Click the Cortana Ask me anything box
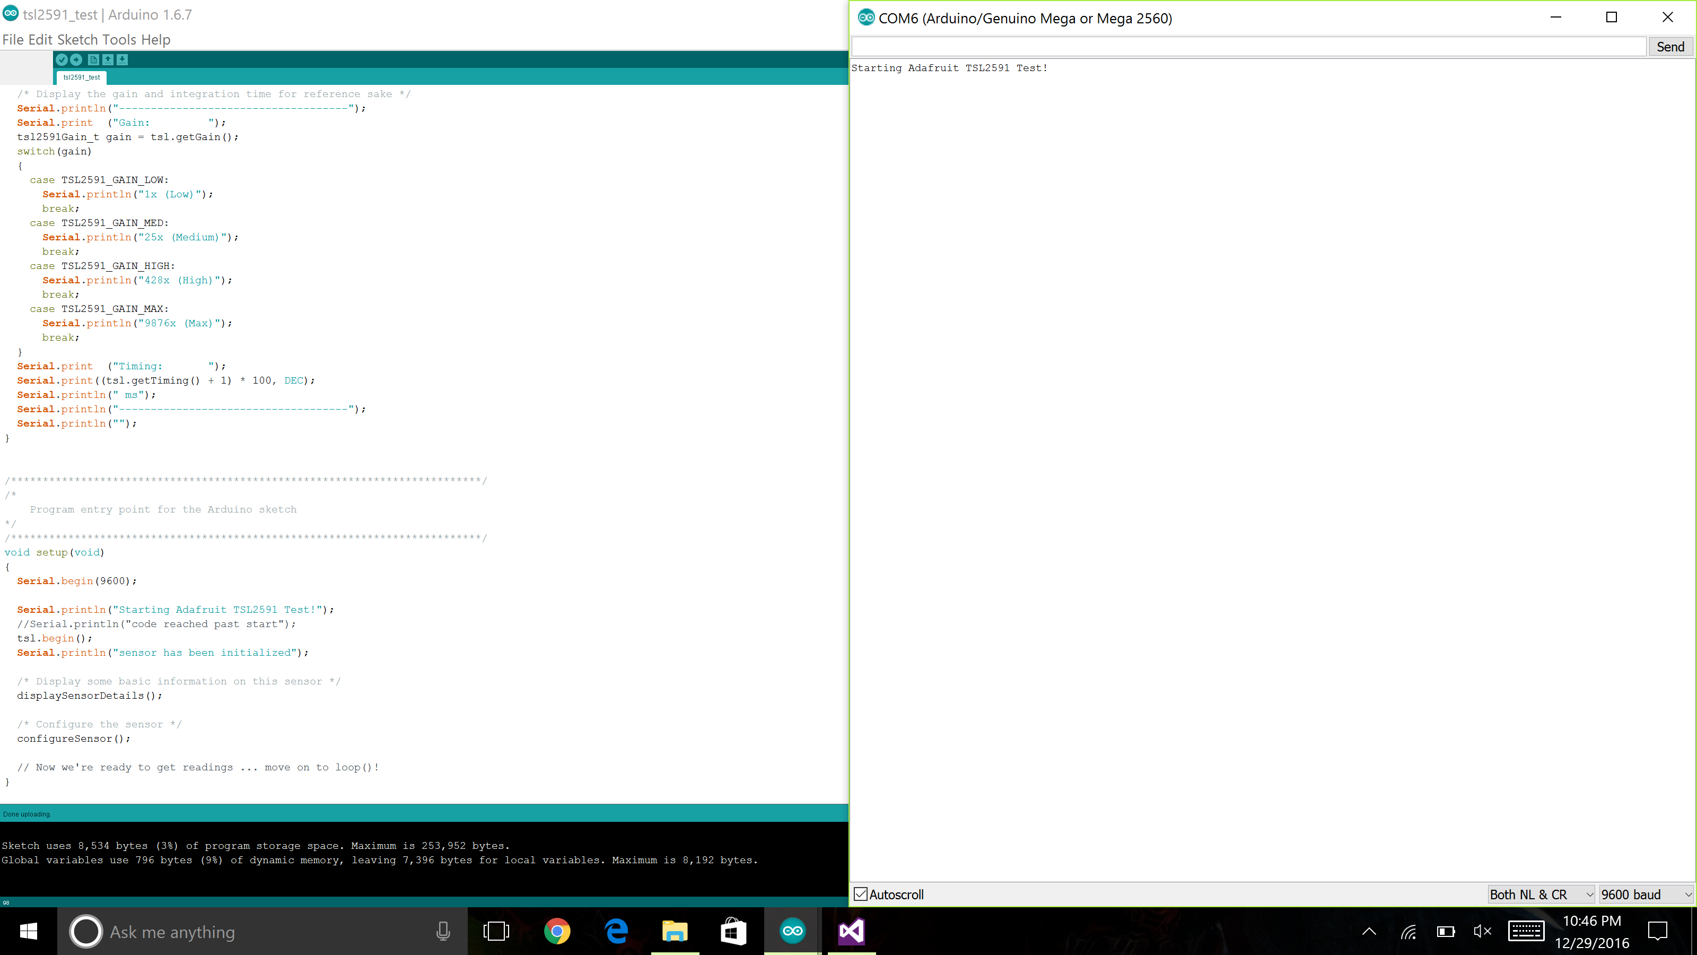 tap(264, 931)
